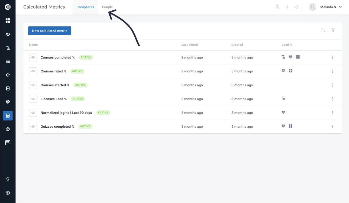Open the Normalized logins | Last 90 days metric
349x203 pixels.
pos(66,113)
